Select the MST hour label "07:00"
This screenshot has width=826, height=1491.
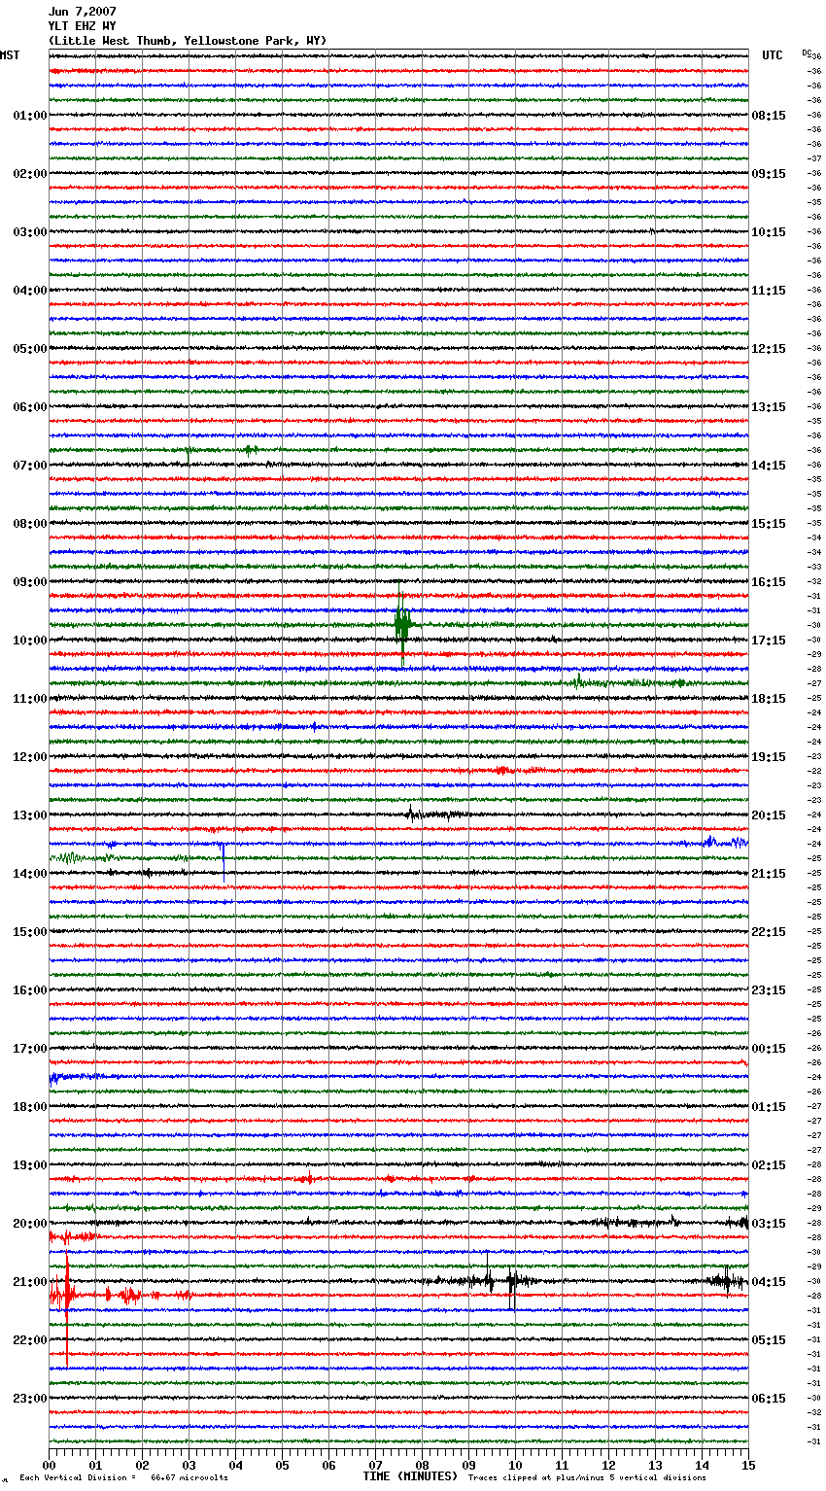pos(30,466)
